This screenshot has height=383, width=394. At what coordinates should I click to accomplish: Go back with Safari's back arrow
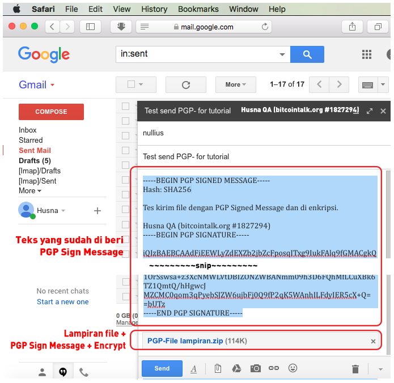(52, 27)
